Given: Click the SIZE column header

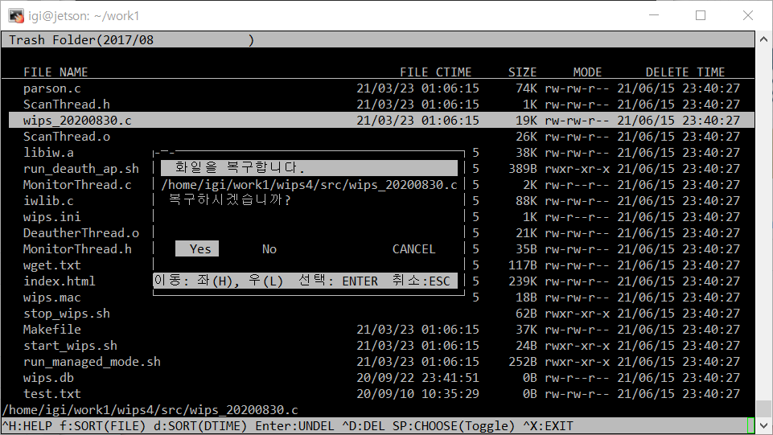Looking at the screenshot, I should click(523, 72).
